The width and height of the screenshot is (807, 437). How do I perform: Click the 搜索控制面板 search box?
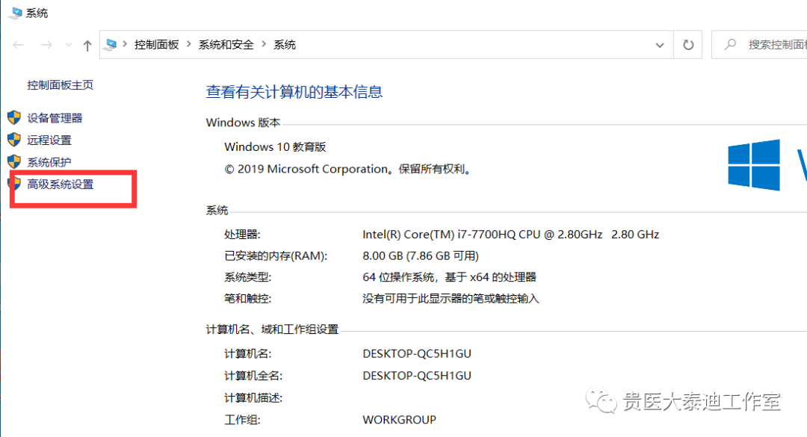tap(759, 45)
